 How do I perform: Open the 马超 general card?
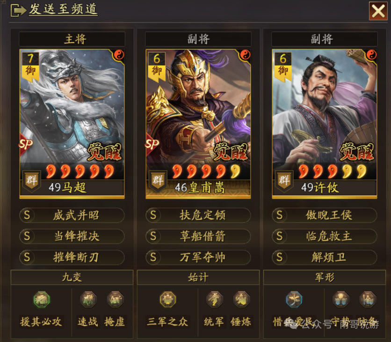(72, 124)
